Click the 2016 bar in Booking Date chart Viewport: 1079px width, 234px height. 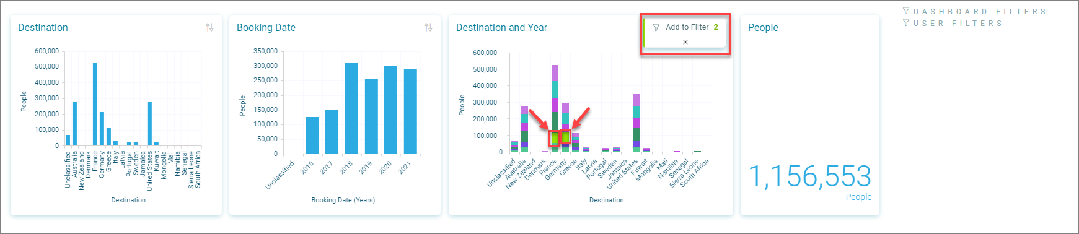312,135
